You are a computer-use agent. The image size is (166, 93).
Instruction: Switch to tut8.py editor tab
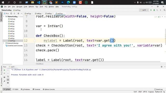pyautogui.click(x=39, y=13)
